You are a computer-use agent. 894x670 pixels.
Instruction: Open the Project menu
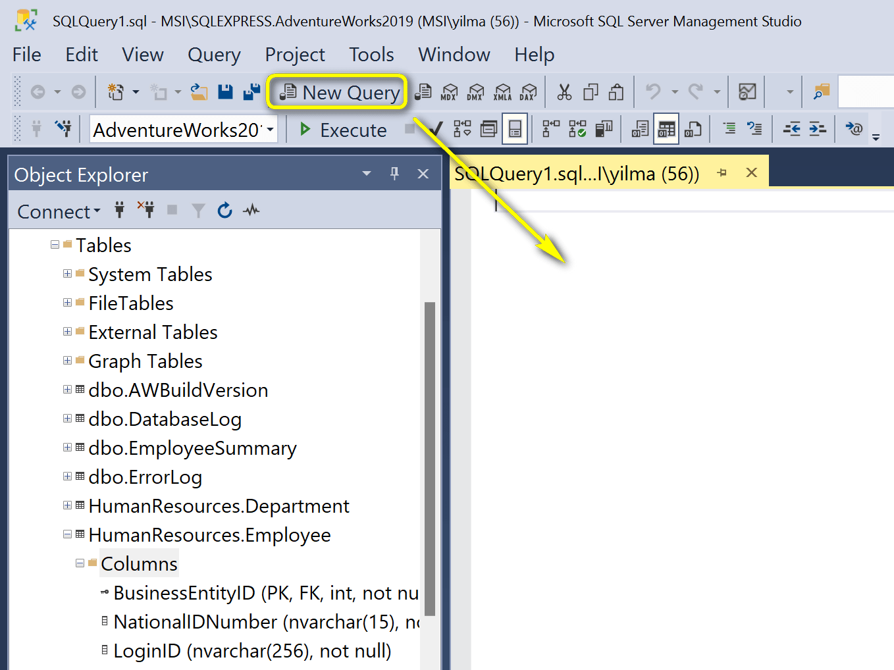[295, 55]
